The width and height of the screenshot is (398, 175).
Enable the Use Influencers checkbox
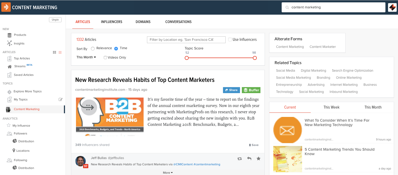(x=230, y=39)
